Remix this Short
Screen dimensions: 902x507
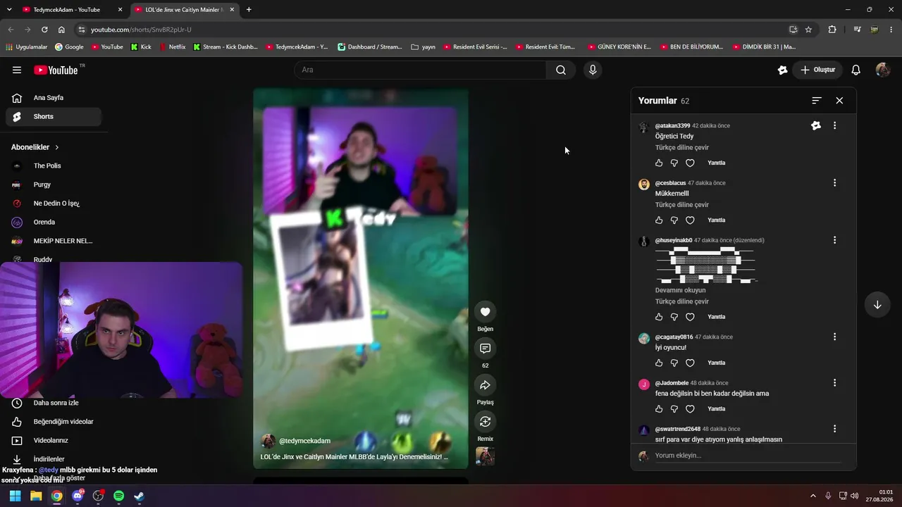485,422
